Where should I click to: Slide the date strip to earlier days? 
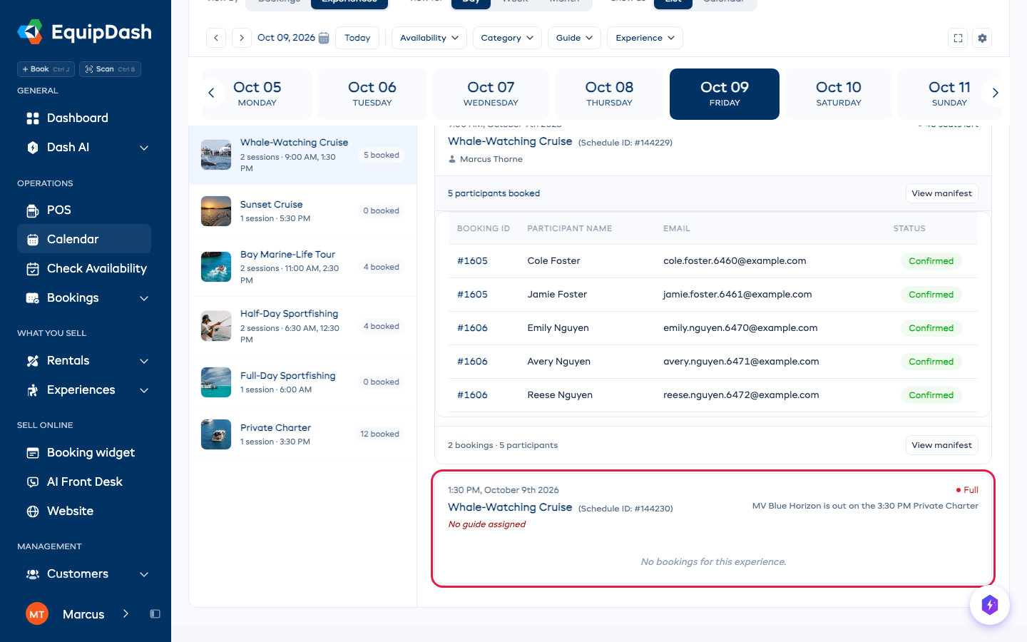211,93
